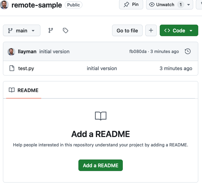
Task: Open commit hash fb080da
Action: pyautogui.click(x=138, y=51)
